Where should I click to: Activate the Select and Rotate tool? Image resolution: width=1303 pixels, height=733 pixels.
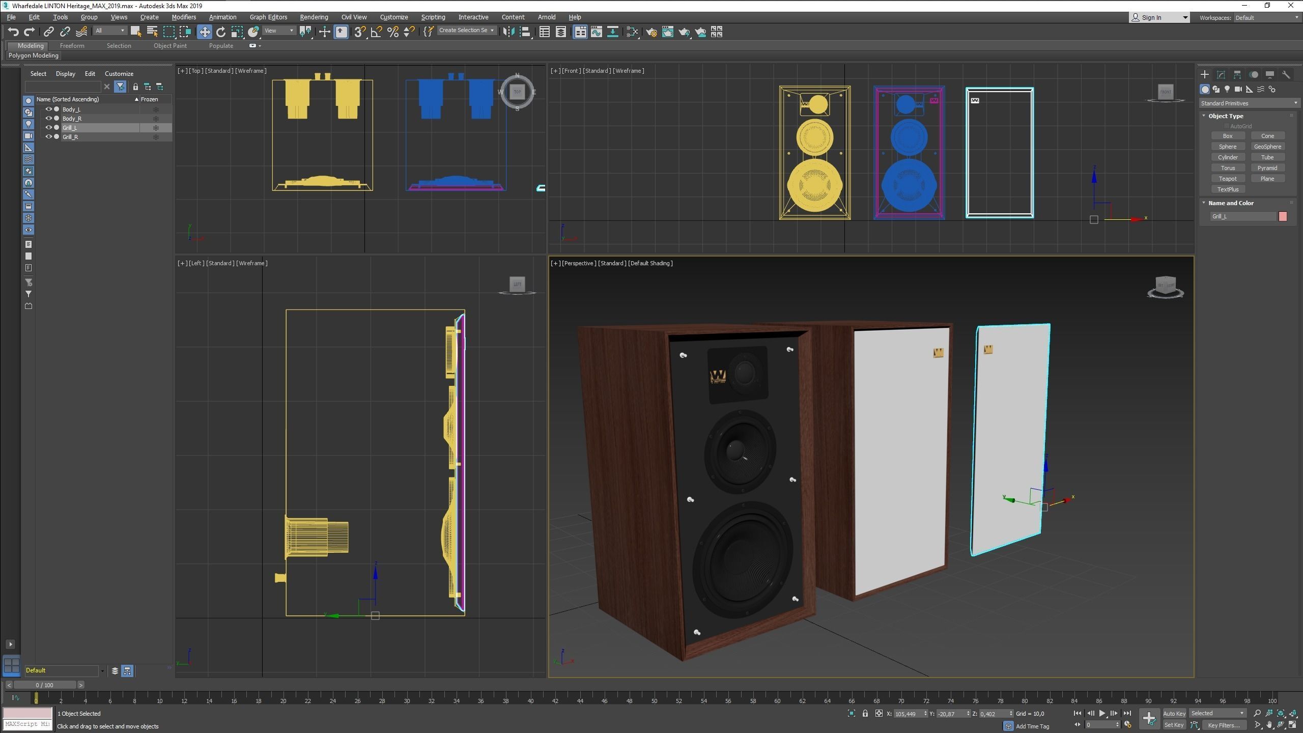(x=221, y=32)
